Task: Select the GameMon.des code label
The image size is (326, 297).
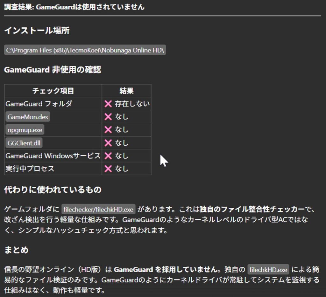Action: coord(28,117)
